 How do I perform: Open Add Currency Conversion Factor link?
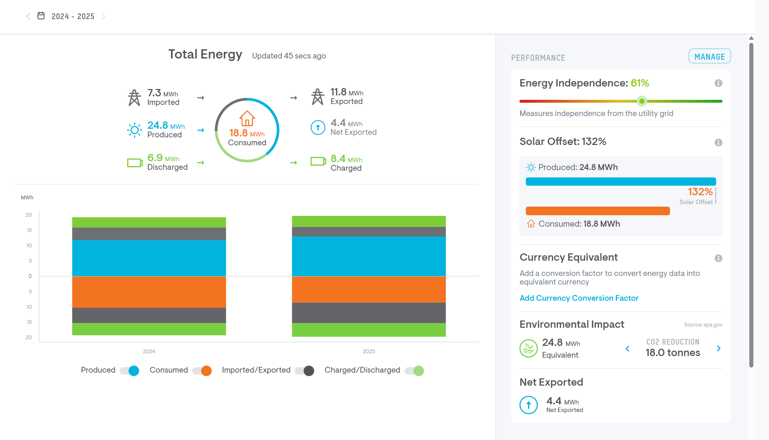[579, 298]
